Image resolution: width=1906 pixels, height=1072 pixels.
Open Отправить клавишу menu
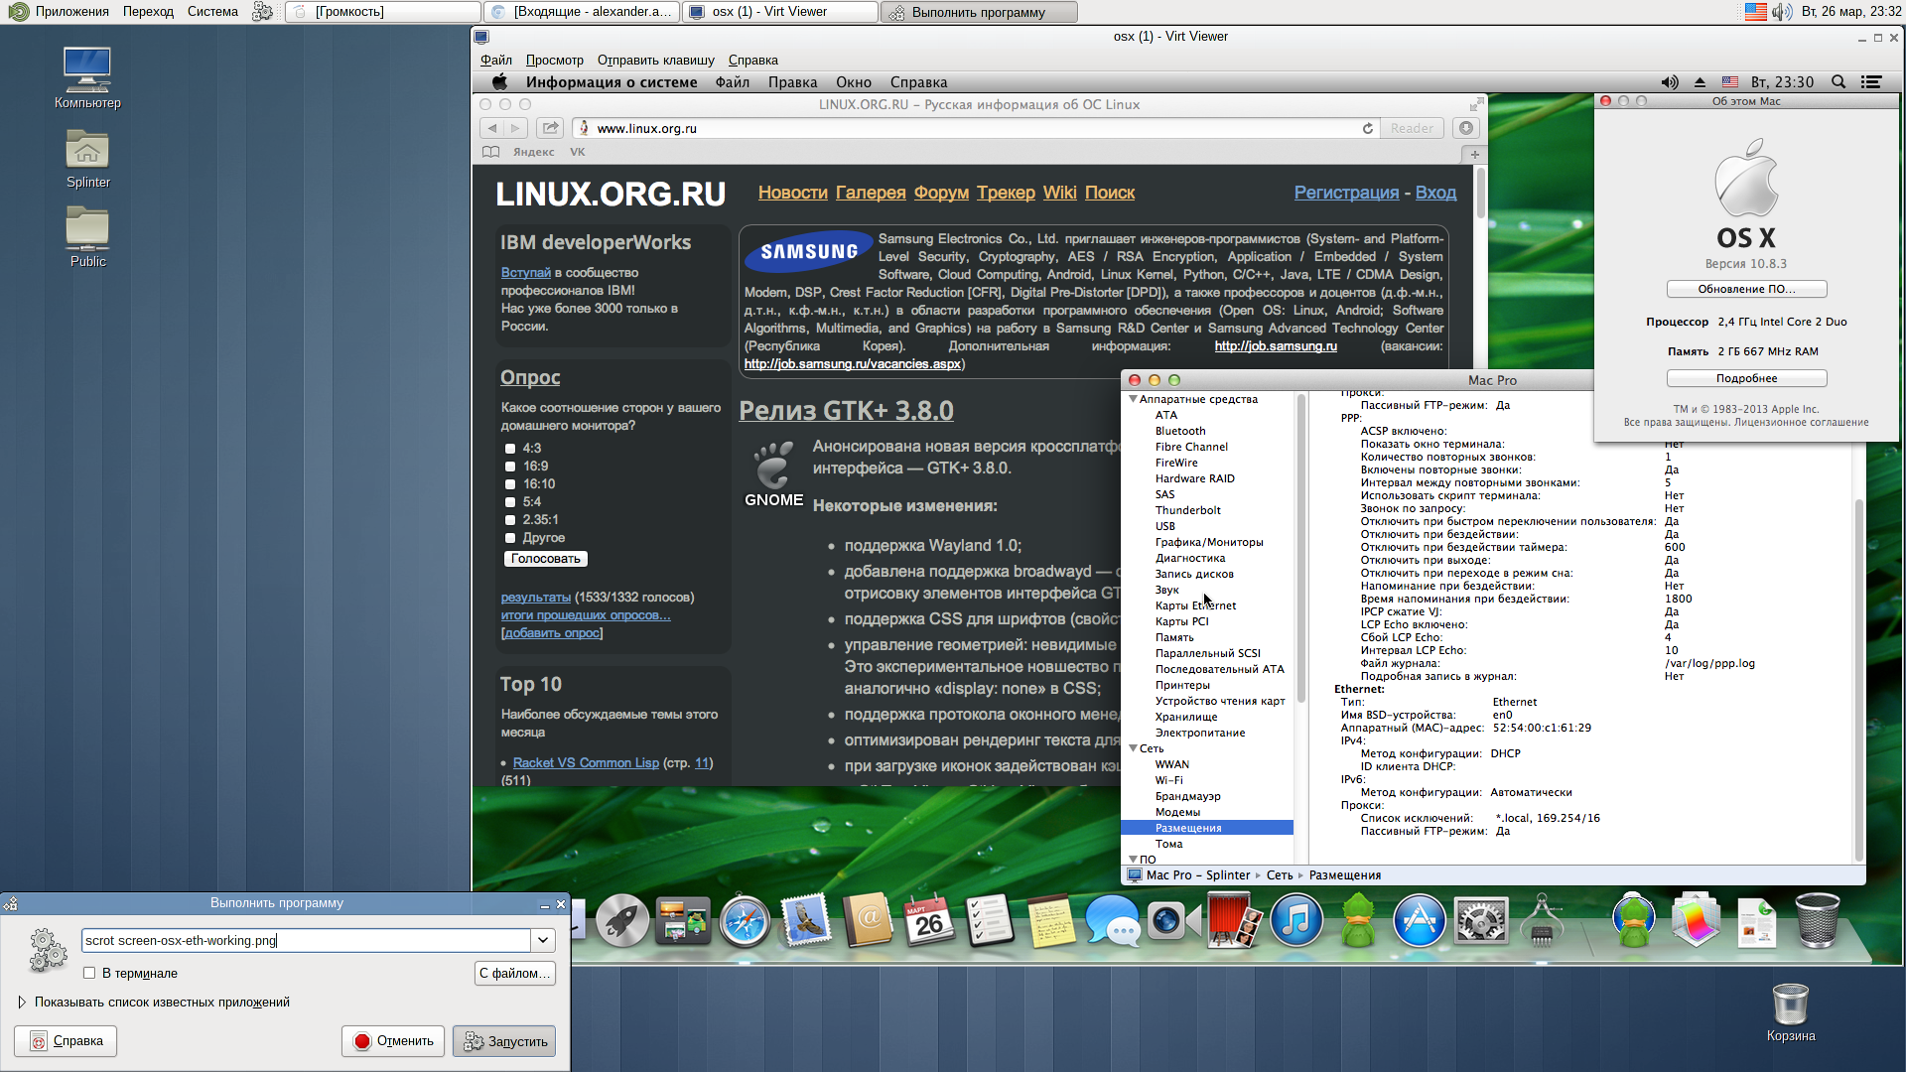click(655, 60)
